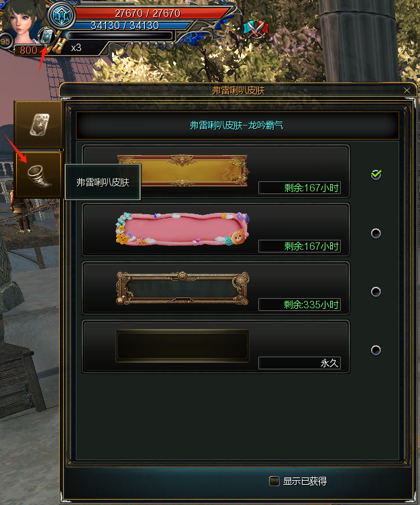
Task: Select the bronze frame skin radio button
Action: pos(376,292)
